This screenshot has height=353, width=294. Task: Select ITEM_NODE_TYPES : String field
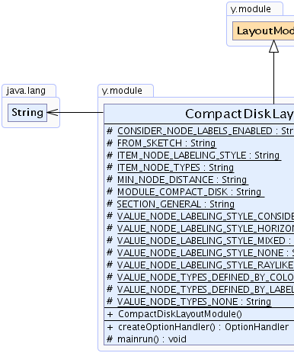coord(175,168)
